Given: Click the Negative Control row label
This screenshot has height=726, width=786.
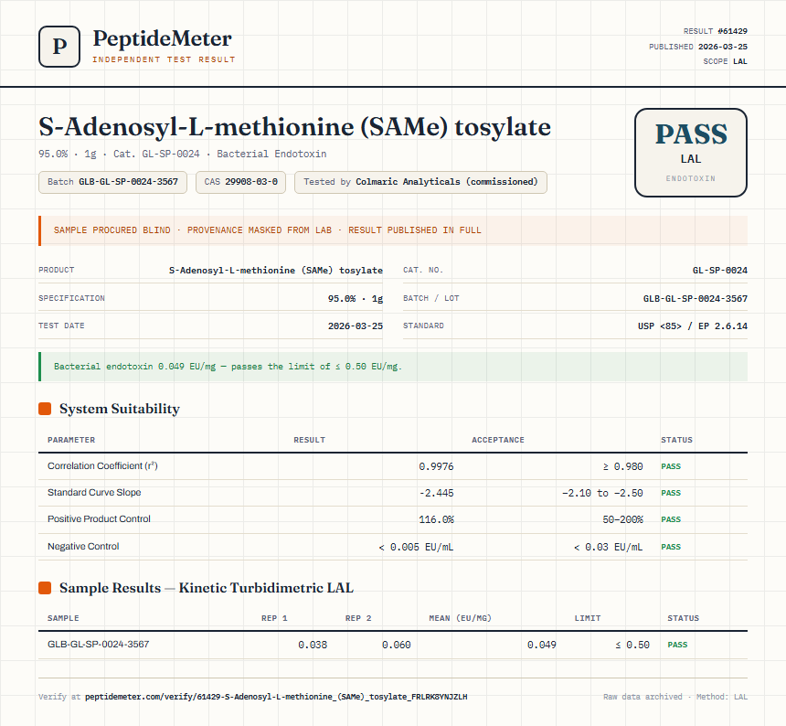Looking at the screenshot, I should [83, 547].
